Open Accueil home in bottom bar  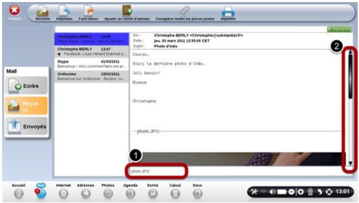pos(18,191)
